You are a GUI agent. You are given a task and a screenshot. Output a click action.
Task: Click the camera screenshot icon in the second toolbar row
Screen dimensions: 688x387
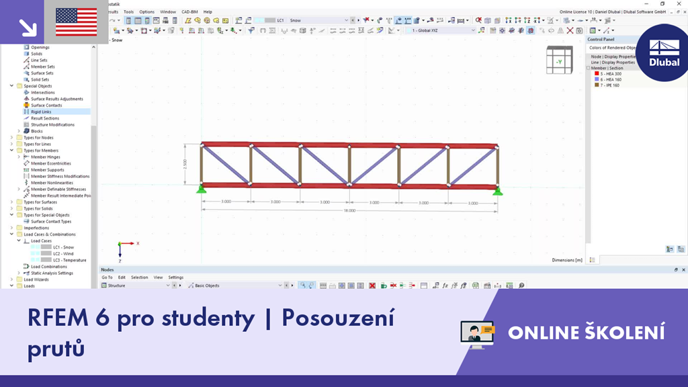pyautogui.click(x=579, y=30)
